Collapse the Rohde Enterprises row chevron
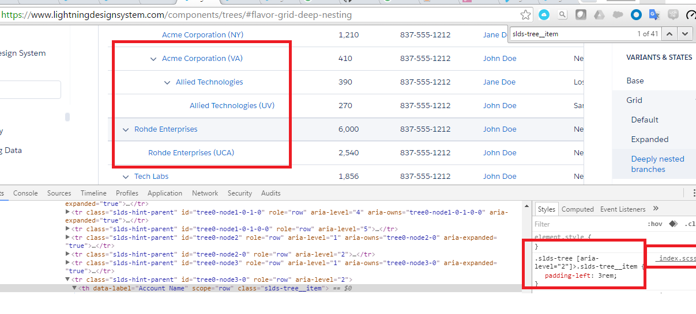This screenshot has width=696, height=314. point(126,129)
